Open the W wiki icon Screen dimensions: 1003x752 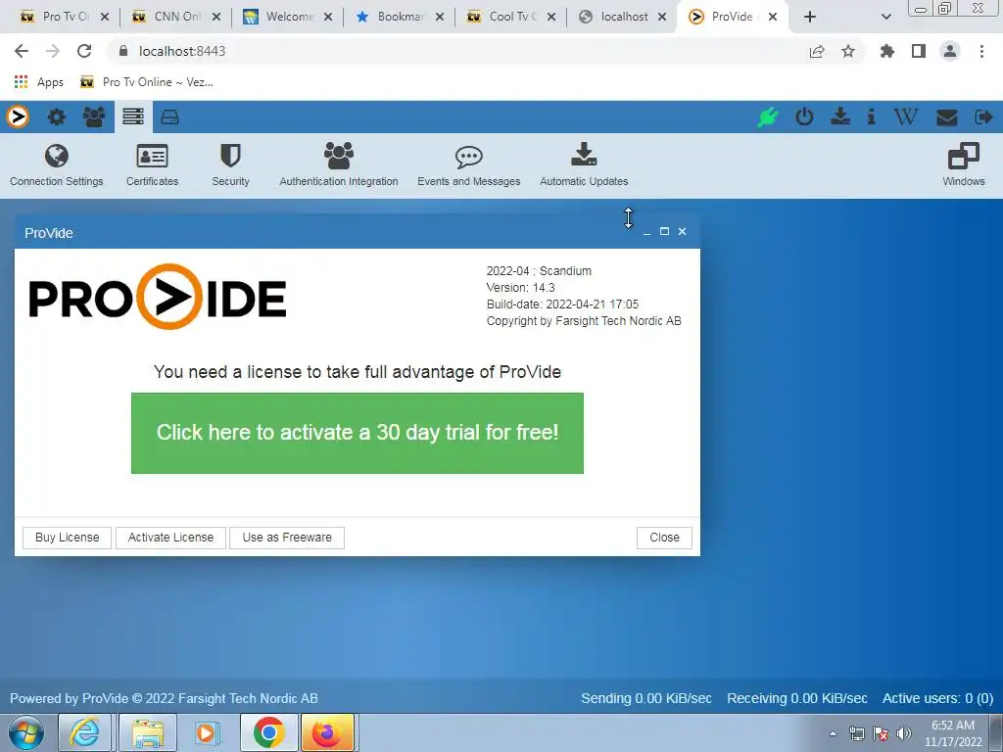point(905,117)
